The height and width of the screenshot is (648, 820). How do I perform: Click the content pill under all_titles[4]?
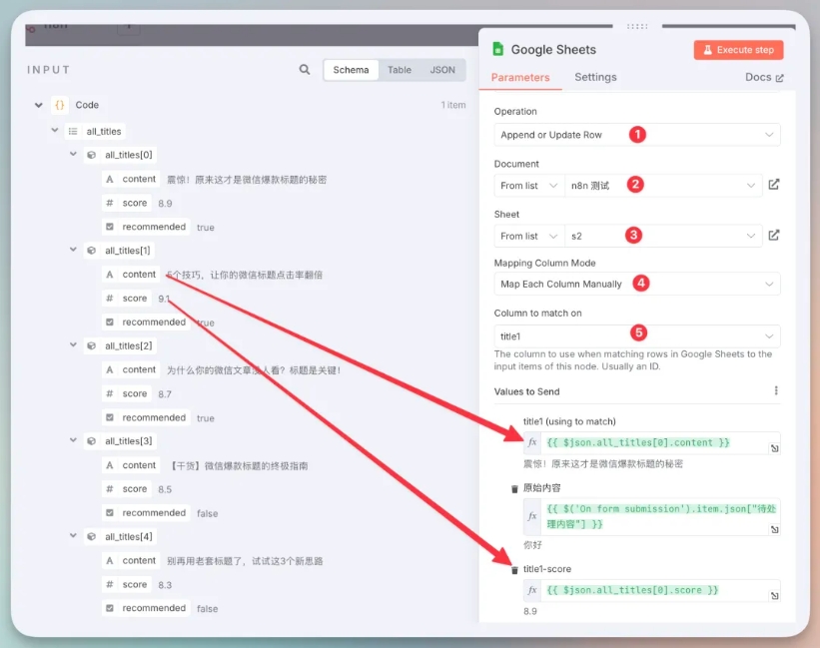click(x=131, y=561)
